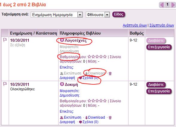Trash icon in the Δοκιμή row
The image size is (176, 127).
(x=110, y=117)
